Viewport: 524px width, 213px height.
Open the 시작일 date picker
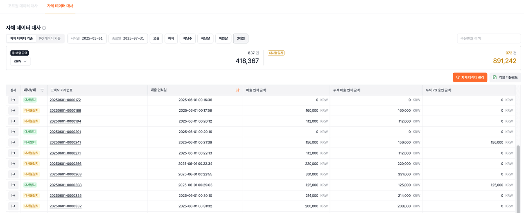pyautogui.click(x=87, y=38)
